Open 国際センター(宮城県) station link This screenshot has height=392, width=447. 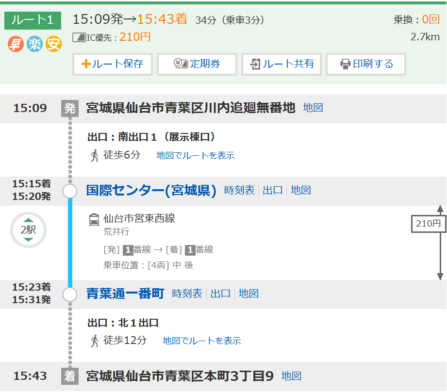(x=151, y=191)
